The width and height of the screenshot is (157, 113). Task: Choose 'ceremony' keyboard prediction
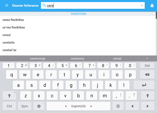click(77, 59)
